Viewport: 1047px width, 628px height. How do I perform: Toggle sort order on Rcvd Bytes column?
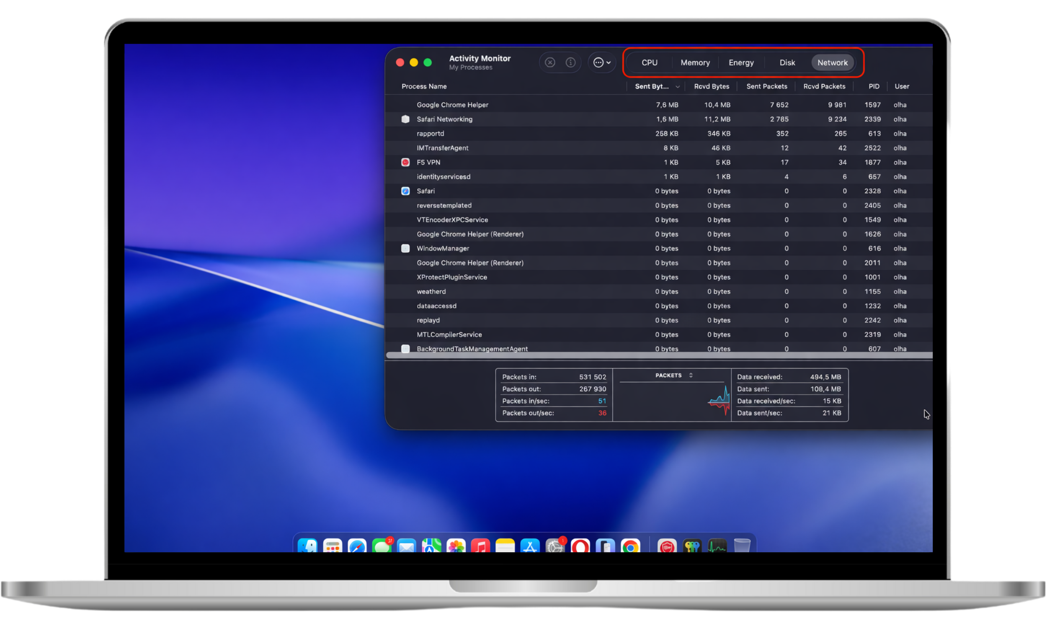pyautogui.click(x=712, y=86)
